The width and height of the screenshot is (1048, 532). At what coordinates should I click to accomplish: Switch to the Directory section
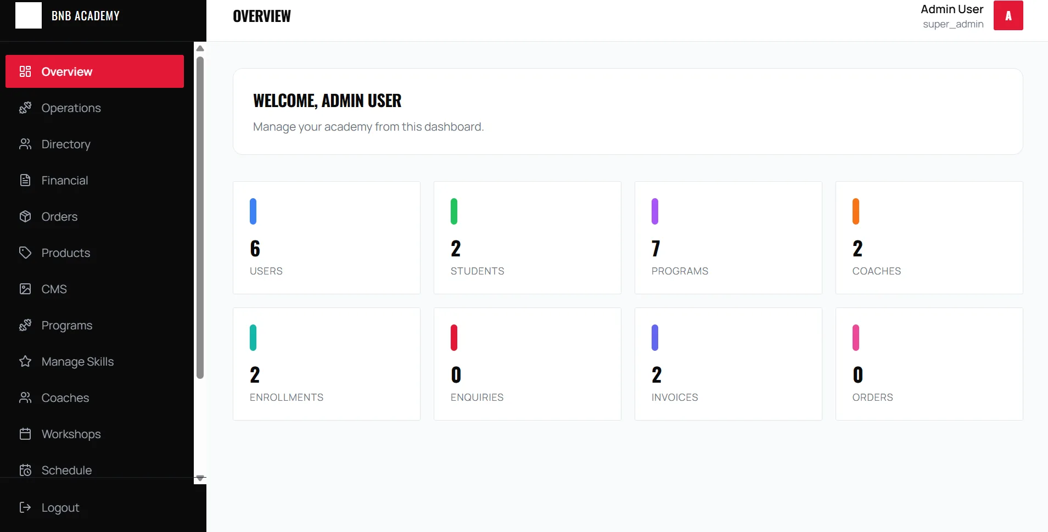(65, 144)
